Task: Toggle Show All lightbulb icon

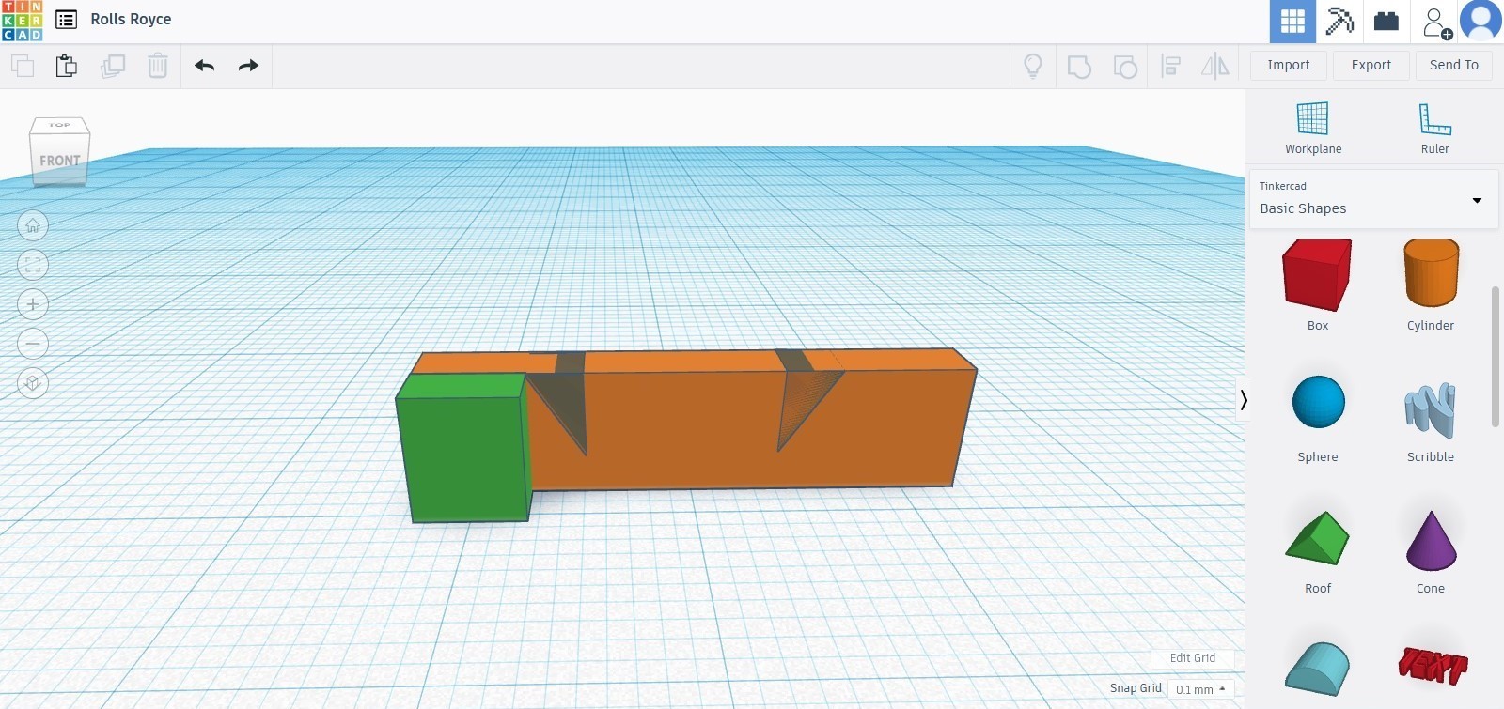Action: tap(1033, 66)
